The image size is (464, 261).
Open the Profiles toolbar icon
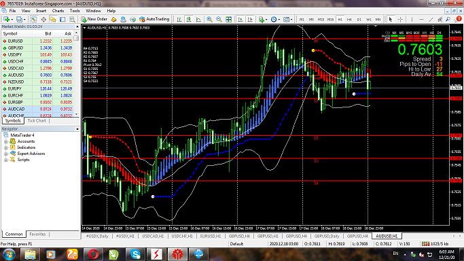coord(19,19)
